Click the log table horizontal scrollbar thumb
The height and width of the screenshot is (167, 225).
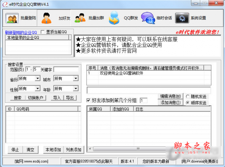pos(138,149)
